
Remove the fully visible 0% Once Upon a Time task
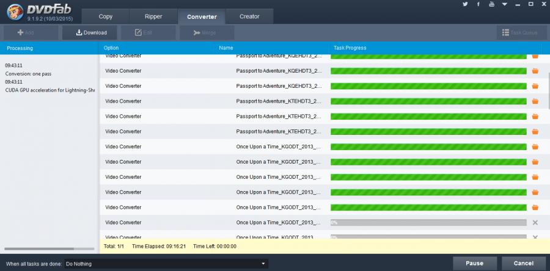click(535, 222)
